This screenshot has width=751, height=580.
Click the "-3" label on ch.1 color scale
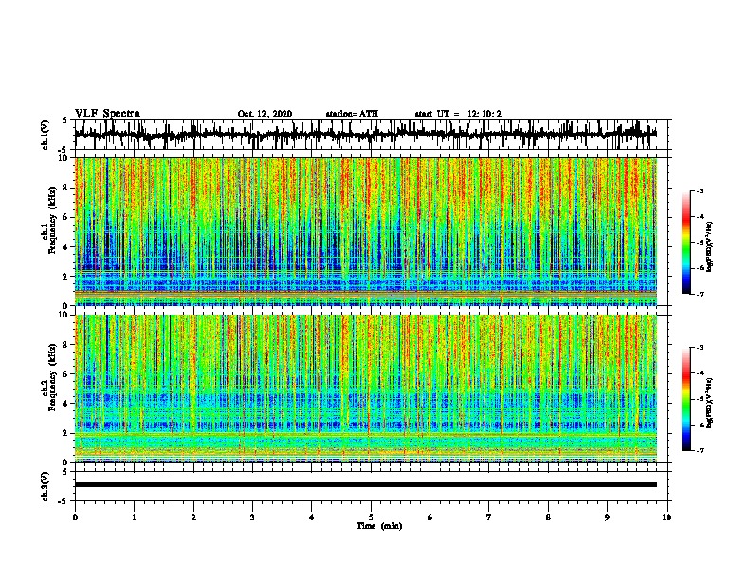point(699,191)
